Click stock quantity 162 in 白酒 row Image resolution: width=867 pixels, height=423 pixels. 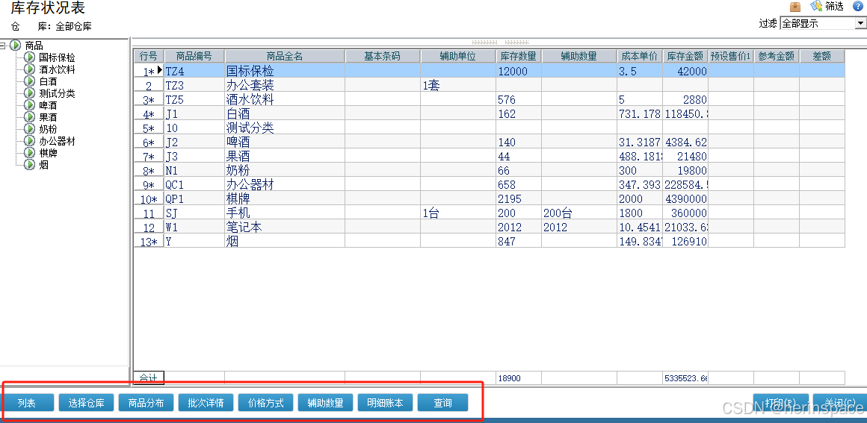[519, 113]
